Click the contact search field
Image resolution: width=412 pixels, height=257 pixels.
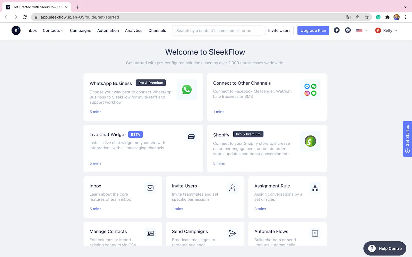217,30
